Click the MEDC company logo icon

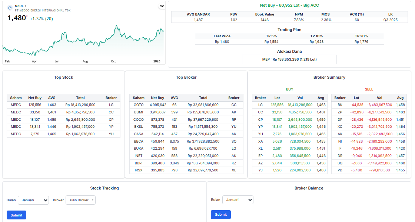click(10, 7)
